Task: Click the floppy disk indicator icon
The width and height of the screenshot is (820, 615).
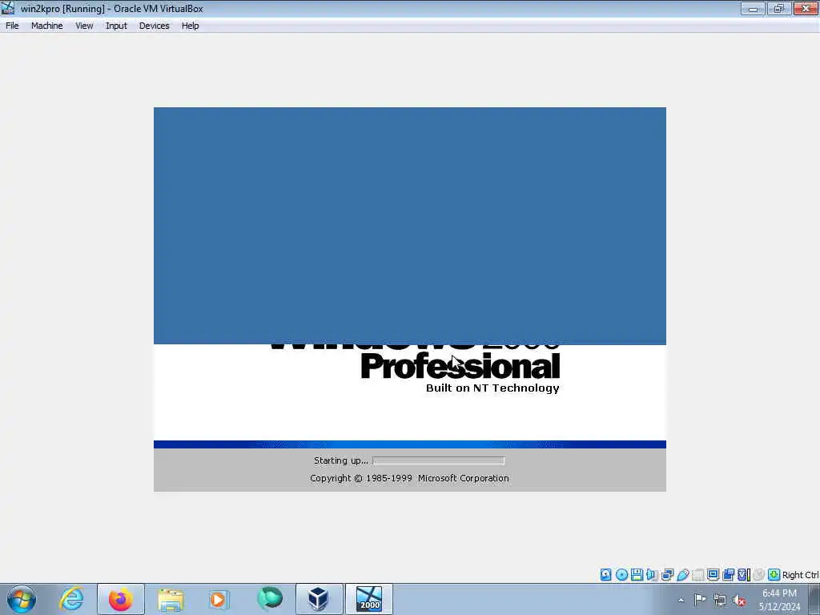Action: point(637,575)
